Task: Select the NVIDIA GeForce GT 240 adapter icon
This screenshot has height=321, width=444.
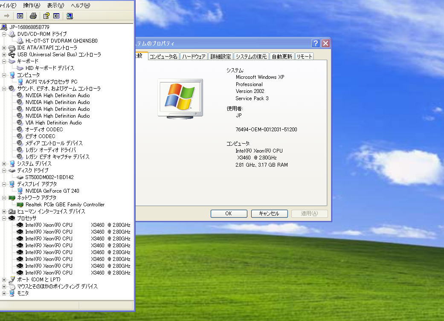Action: tap(20, 191)
